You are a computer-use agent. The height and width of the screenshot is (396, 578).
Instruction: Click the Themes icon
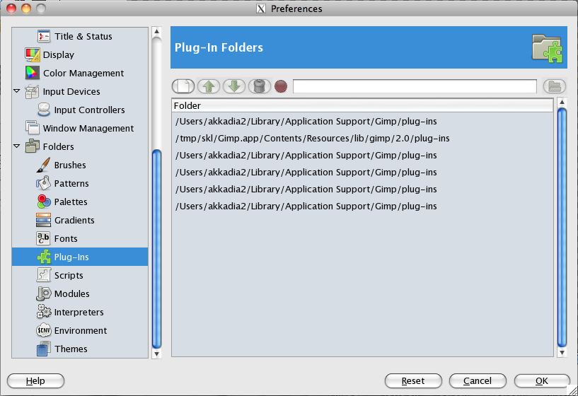(43, 349)
